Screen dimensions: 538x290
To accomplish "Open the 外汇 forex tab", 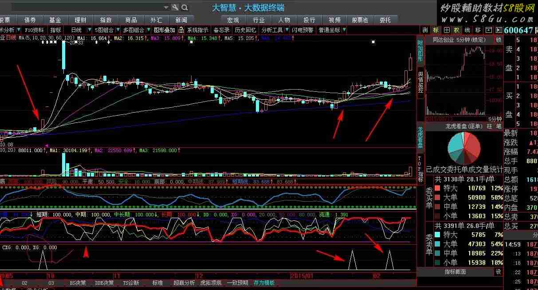I will tap(156, 20).
